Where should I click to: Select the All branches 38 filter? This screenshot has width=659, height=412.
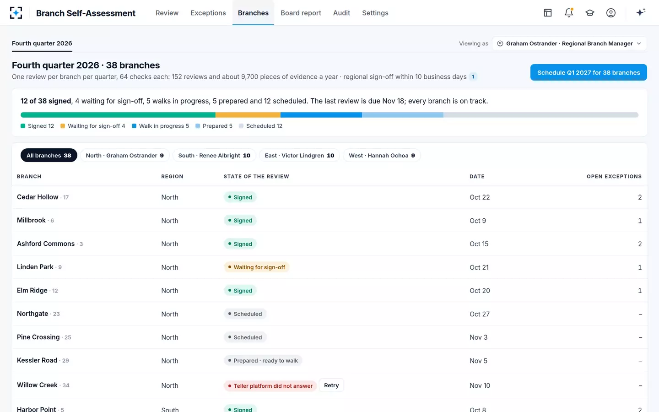pos(49,156)
